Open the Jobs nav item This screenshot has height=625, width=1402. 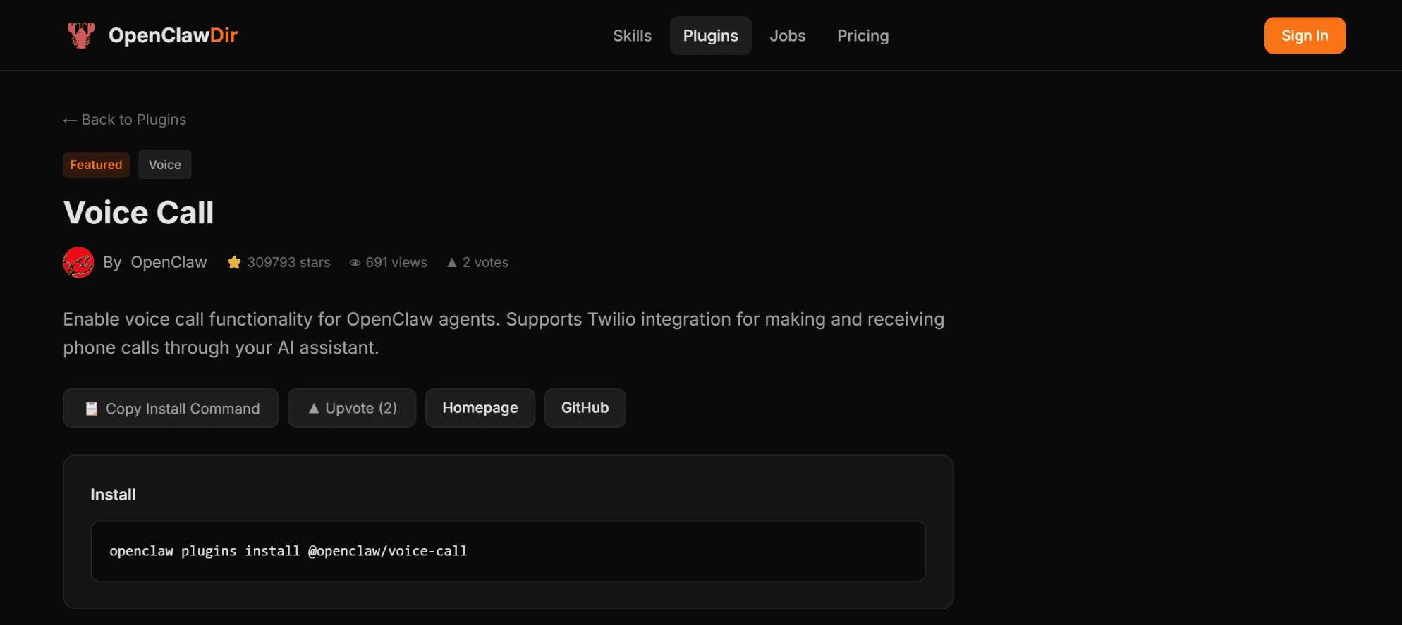click(x=787, y=36)
